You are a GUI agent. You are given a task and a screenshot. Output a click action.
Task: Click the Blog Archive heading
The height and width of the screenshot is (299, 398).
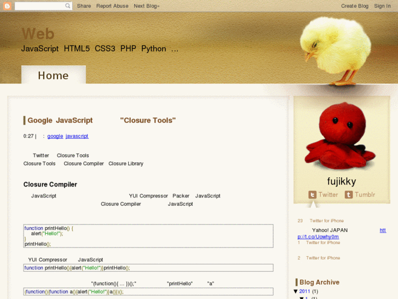pos(319,282)
